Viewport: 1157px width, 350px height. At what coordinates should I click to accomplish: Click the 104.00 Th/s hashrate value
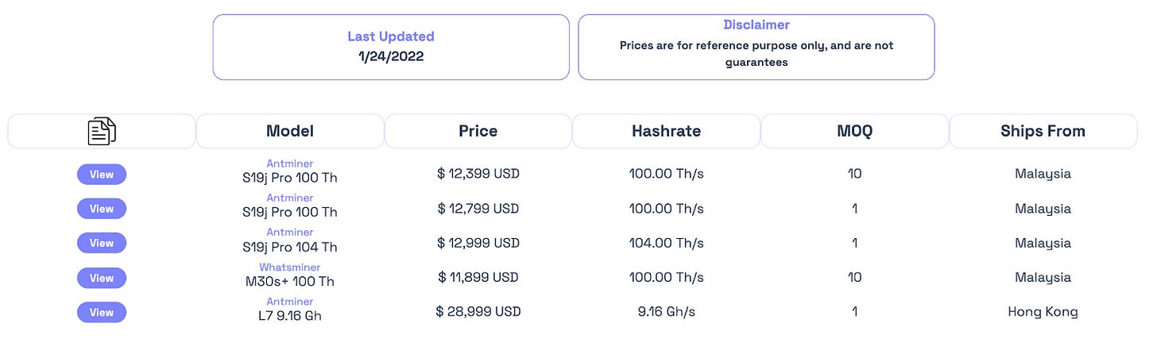click(666, 243)
